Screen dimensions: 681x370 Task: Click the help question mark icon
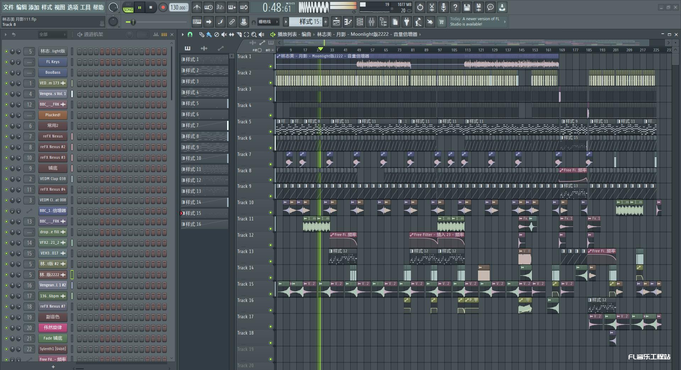pos(455,7)
